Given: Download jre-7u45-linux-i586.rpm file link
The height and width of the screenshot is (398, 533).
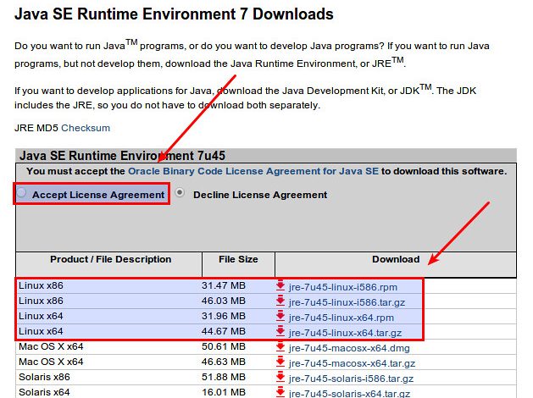Looking at the screenshot, I should click(342, 287).
